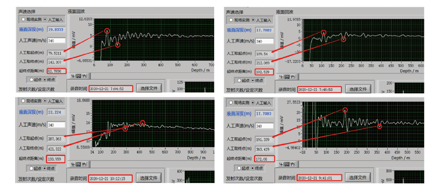Click recording time 2020-12-21 9:41:01
The width and height of the screenshot is (444, 189).
320,178
